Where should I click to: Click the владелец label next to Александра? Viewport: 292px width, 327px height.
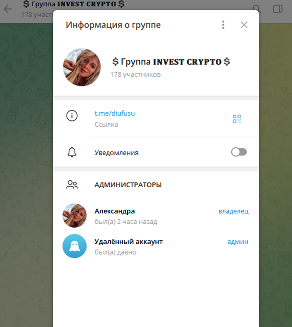pos(233,211)
